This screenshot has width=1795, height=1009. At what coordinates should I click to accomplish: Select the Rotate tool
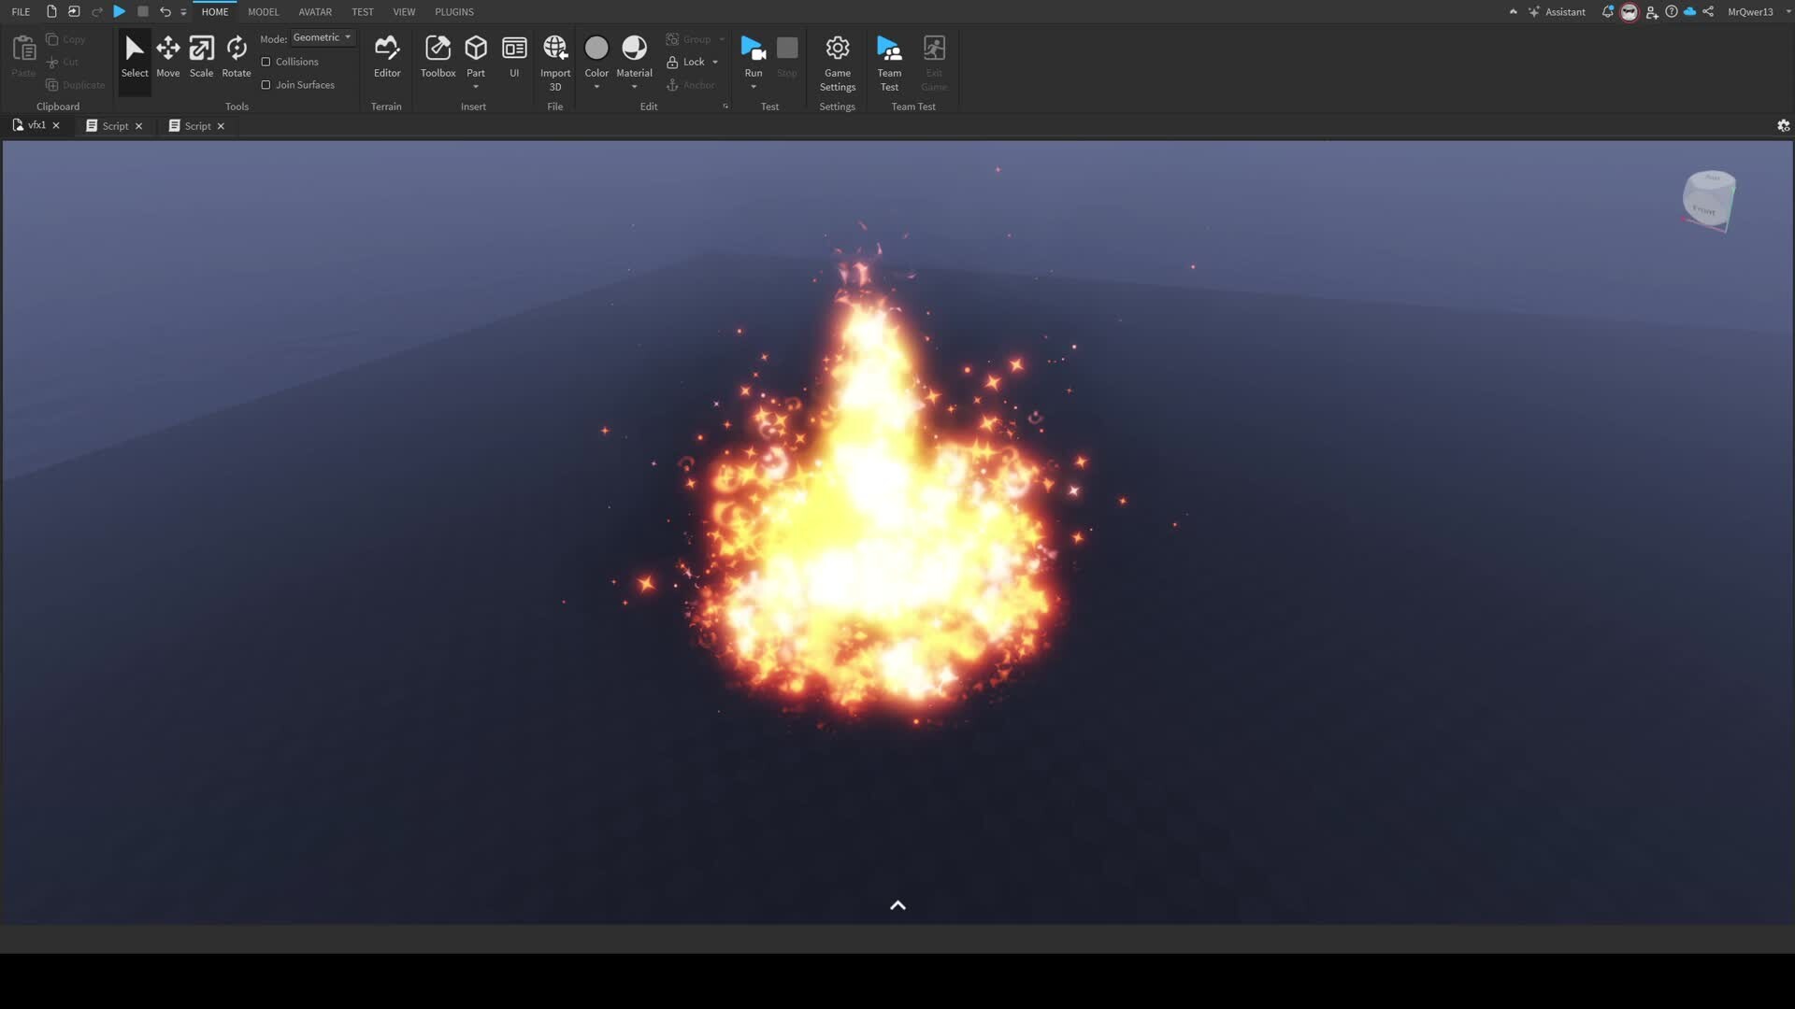[x=236, y=56]
